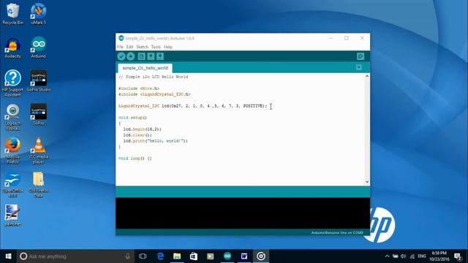Viewport: 468px width, 263px height.
Task: Open the Help menu
Action: coord(167,47)
